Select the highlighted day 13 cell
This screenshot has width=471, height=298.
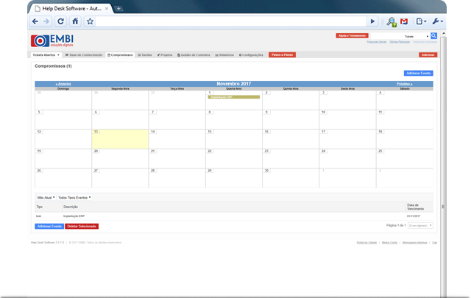(121, 138)
